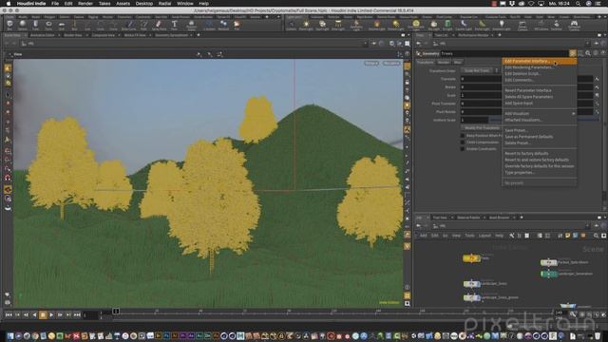Open Finder from the macOS dock
The image size is (608, 342).
coord(10,335)
